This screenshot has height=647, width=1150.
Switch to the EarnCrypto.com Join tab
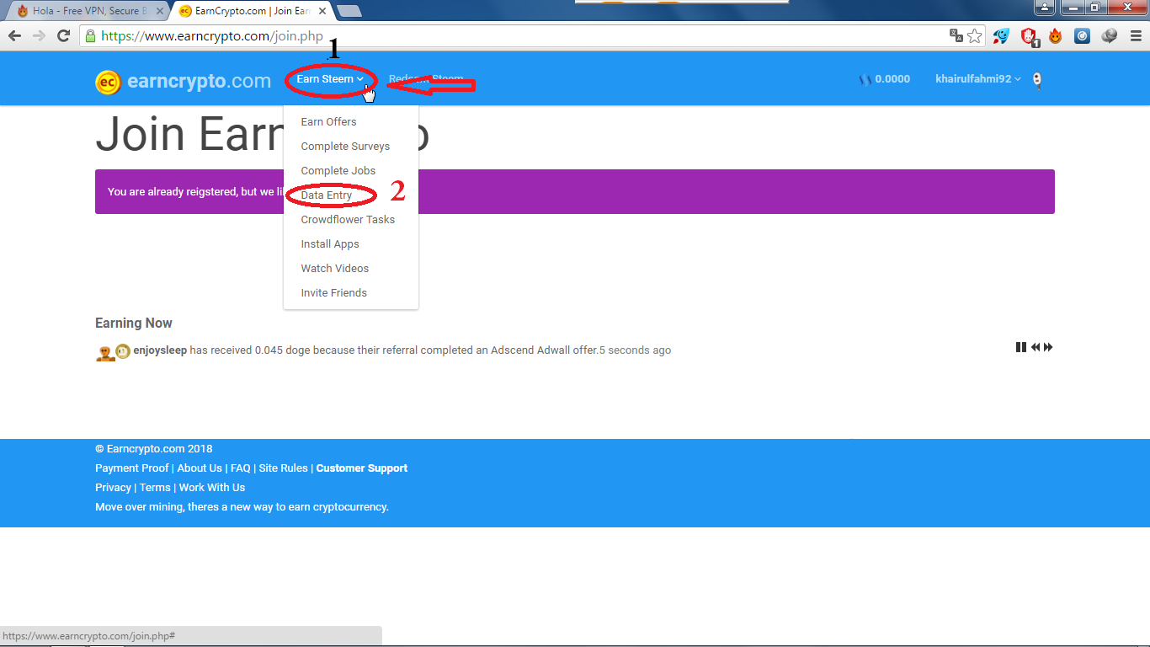point(251,11)
